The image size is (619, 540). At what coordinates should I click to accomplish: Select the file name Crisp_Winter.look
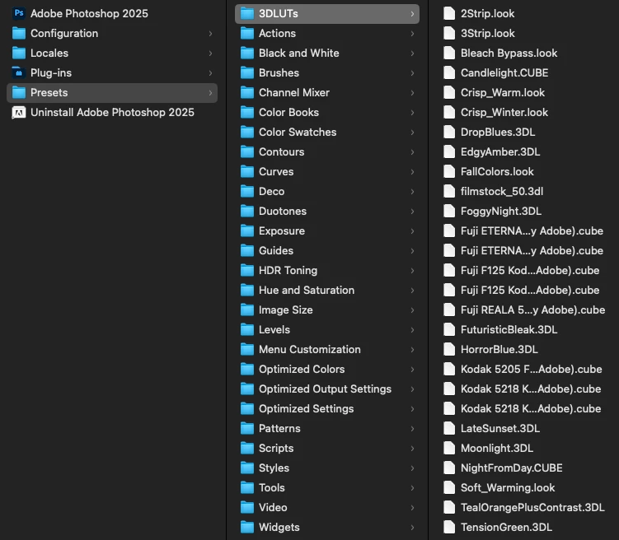[504, 112]
